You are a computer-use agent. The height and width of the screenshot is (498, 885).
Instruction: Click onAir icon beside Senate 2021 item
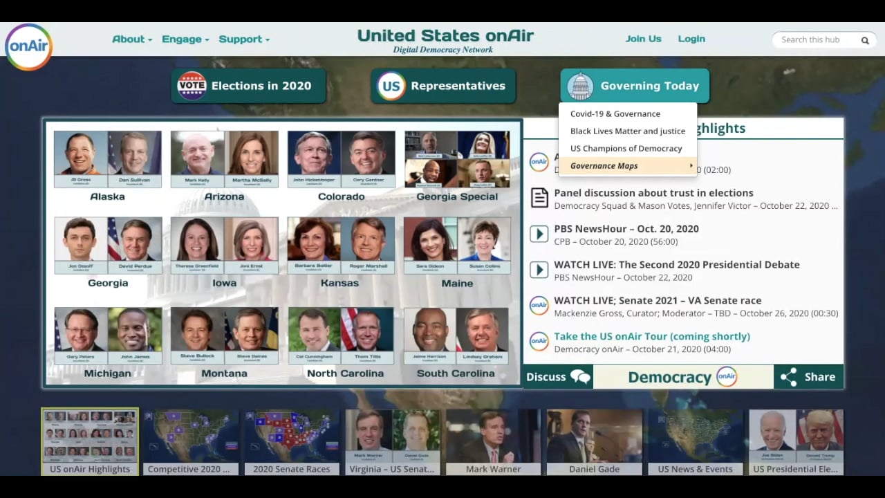(x=539, y=306)
